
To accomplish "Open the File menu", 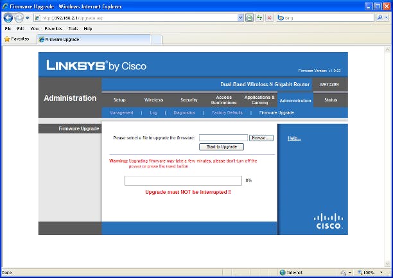I will click(x=8, y=29).
